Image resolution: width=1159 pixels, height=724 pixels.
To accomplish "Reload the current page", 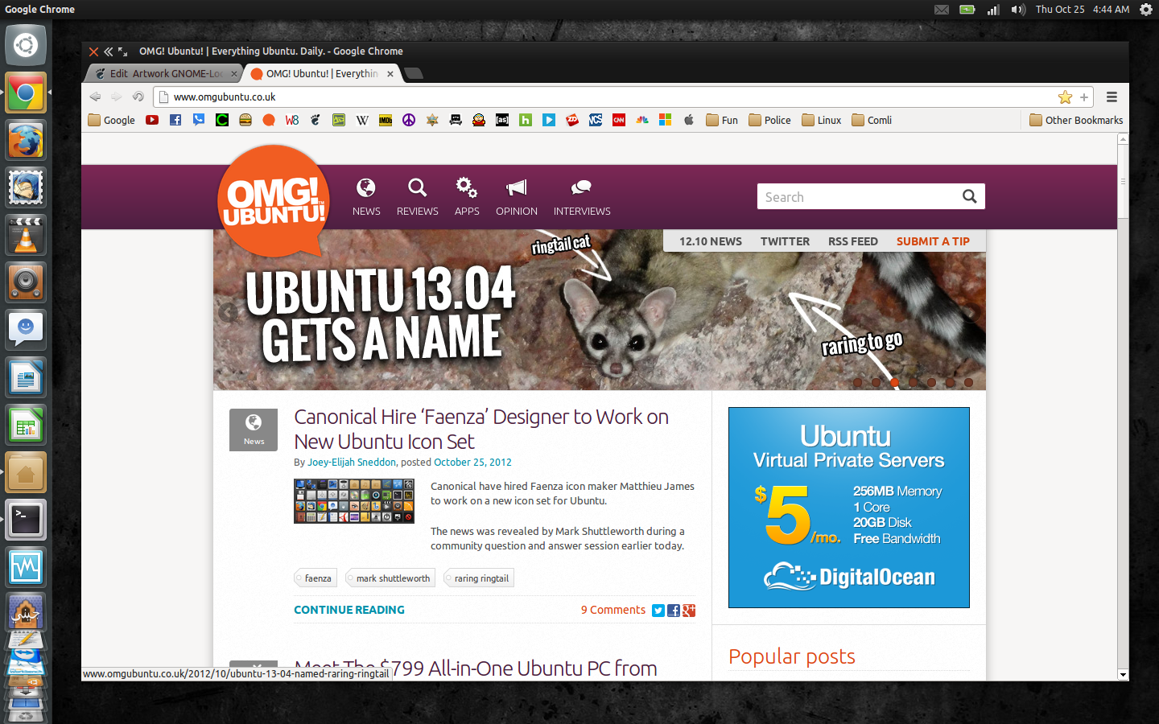I will [138, 97].
